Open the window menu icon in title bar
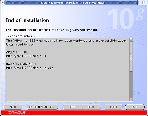The height and width of the screenshot is (116, 148). click(3, 3)
